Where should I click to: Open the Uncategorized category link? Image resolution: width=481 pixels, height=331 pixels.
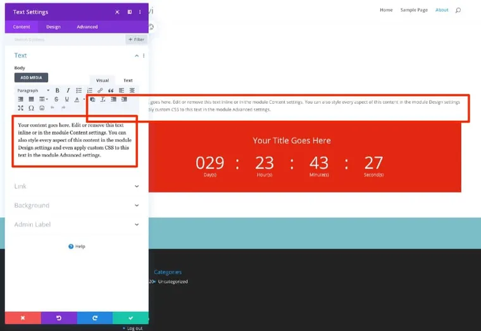pos(173,282)
